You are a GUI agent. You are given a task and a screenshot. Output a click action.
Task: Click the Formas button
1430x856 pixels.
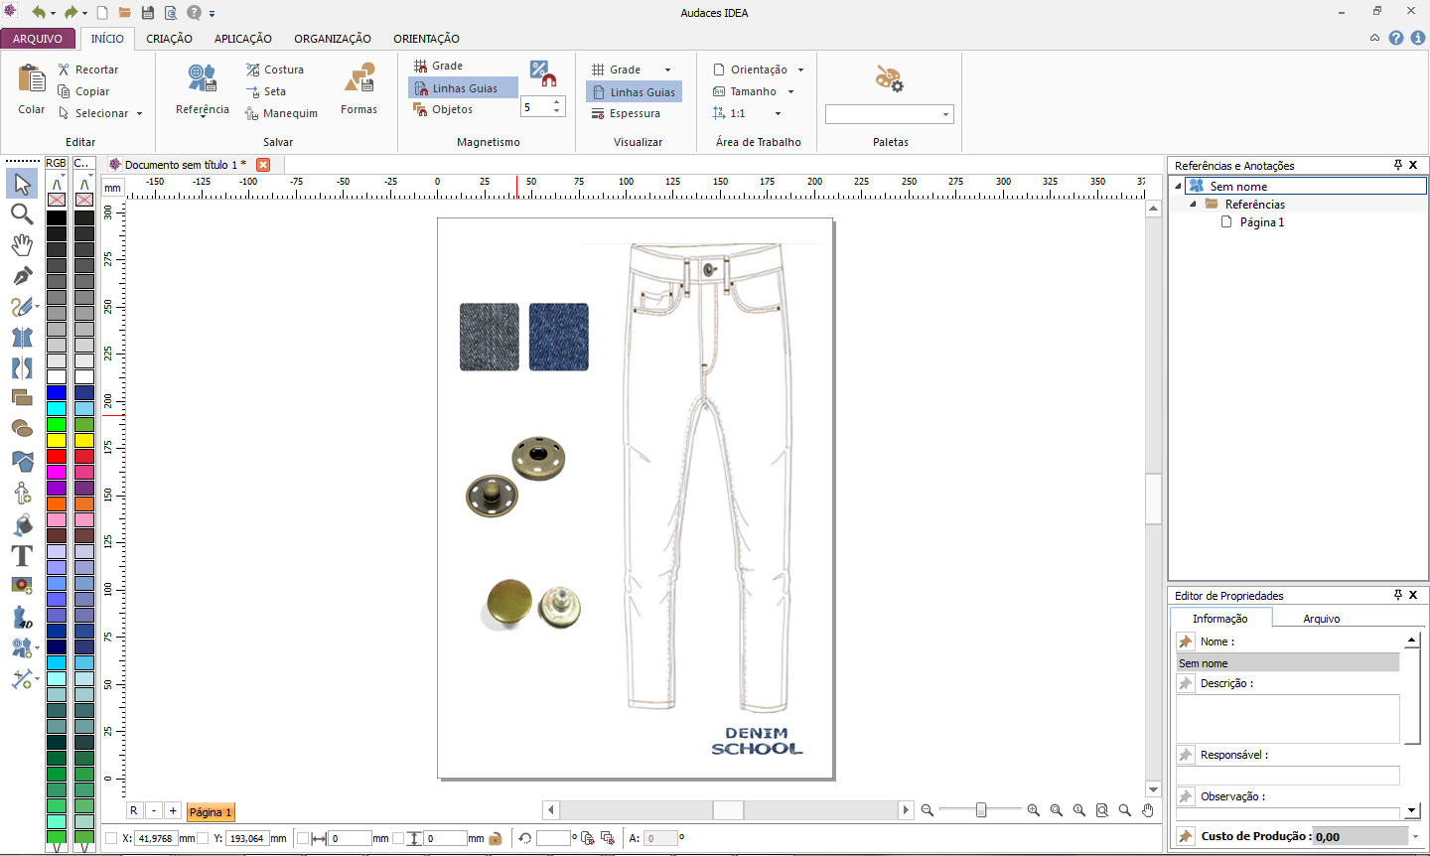358,90
